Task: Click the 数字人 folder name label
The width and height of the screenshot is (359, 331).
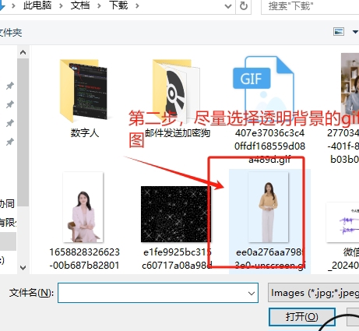Action: coord(85,133)
